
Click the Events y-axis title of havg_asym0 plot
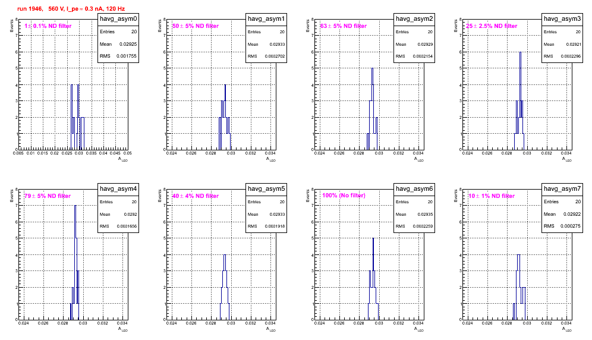[12, 26]
